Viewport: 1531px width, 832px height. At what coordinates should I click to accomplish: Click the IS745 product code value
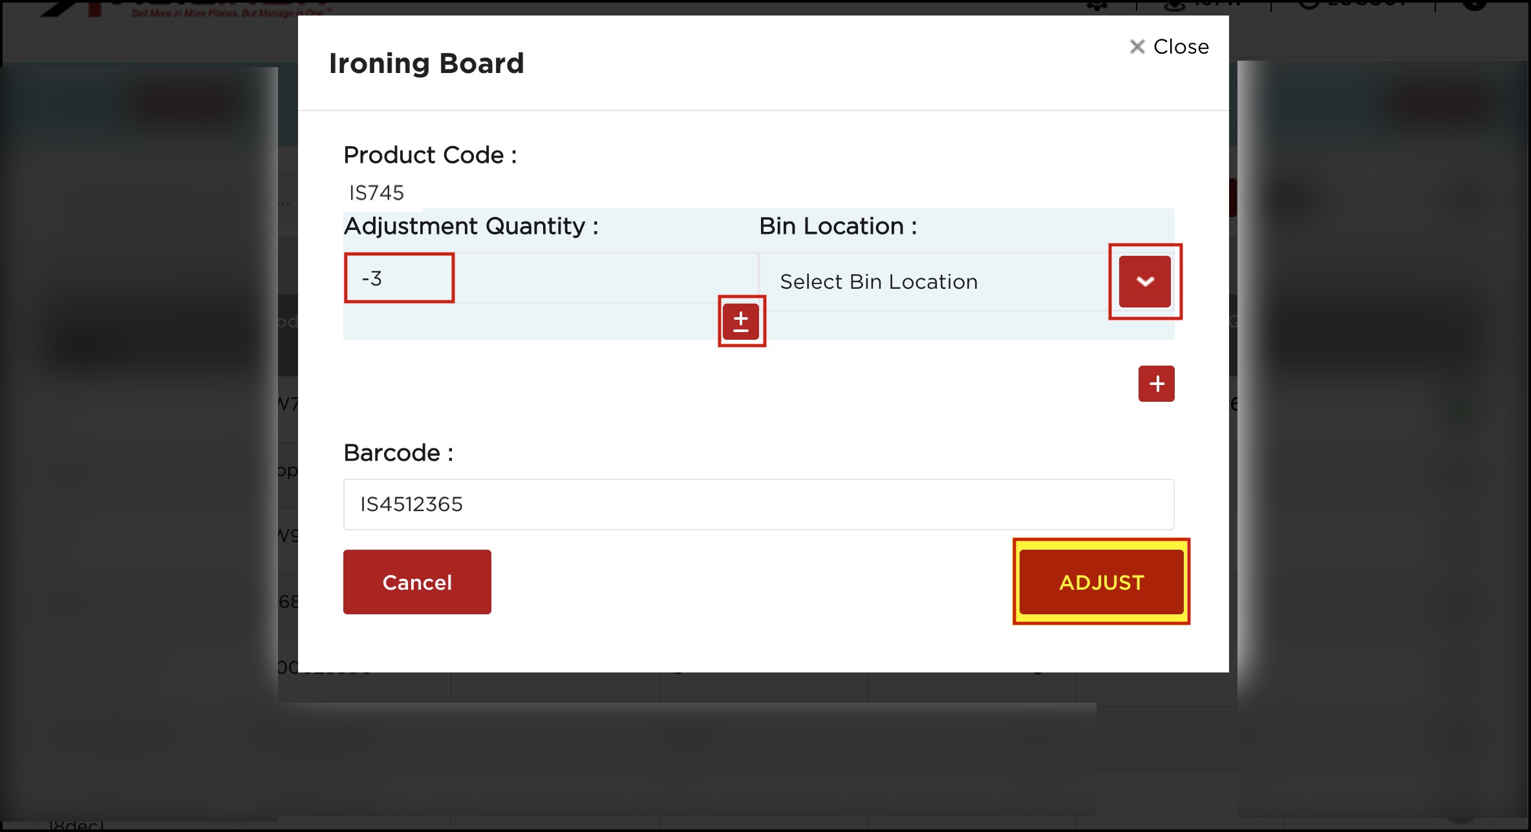[376, 192]
